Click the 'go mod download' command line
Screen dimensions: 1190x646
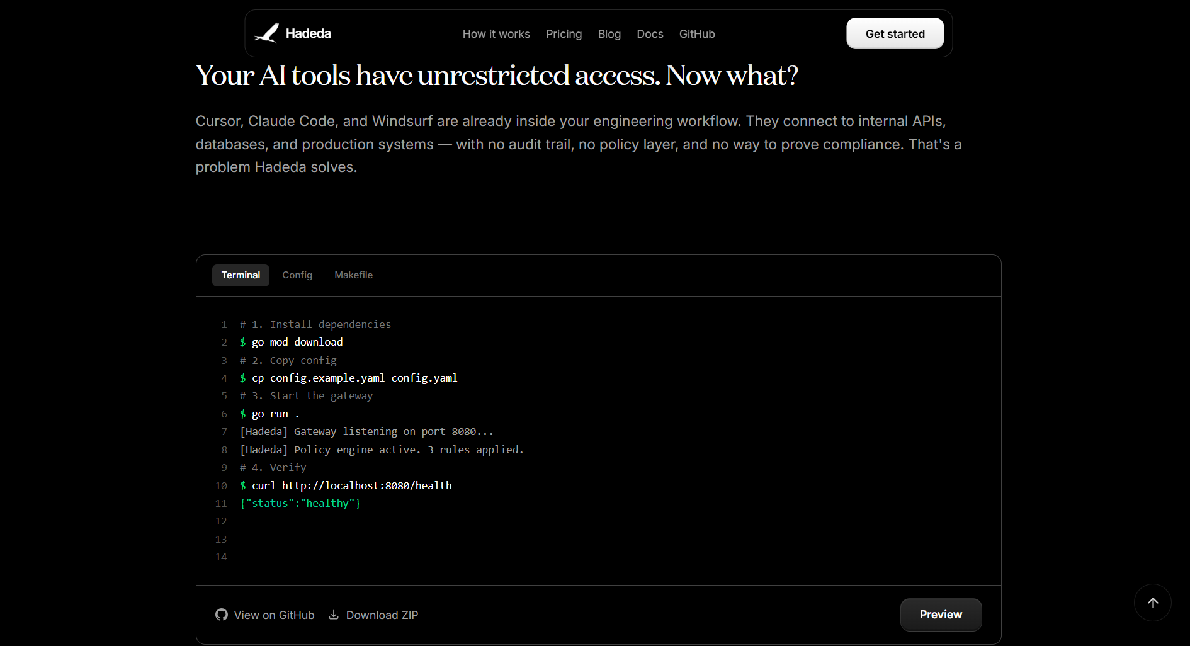291,342
